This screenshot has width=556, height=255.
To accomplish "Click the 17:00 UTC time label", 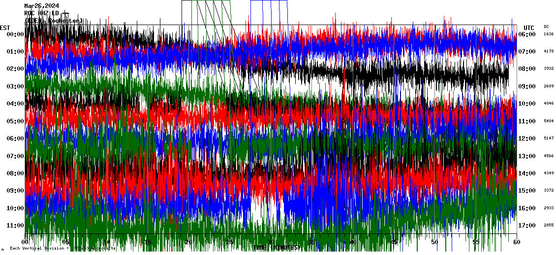I will tap(526, 226).
